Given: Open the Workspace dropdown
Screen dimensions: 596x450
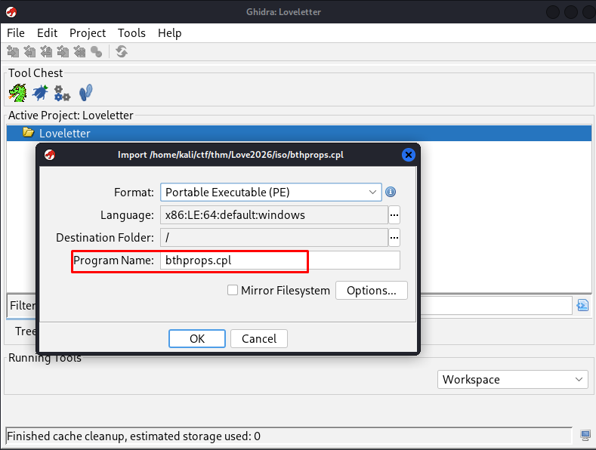Looking at the screenshot, I should (x=513, y=379).
